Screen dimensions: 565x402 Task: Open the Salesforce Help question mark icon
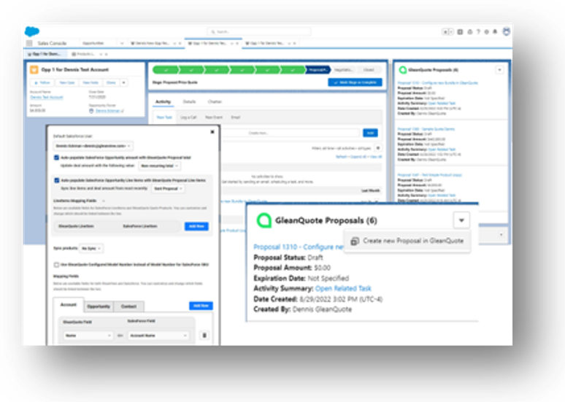tap(478, 31)
